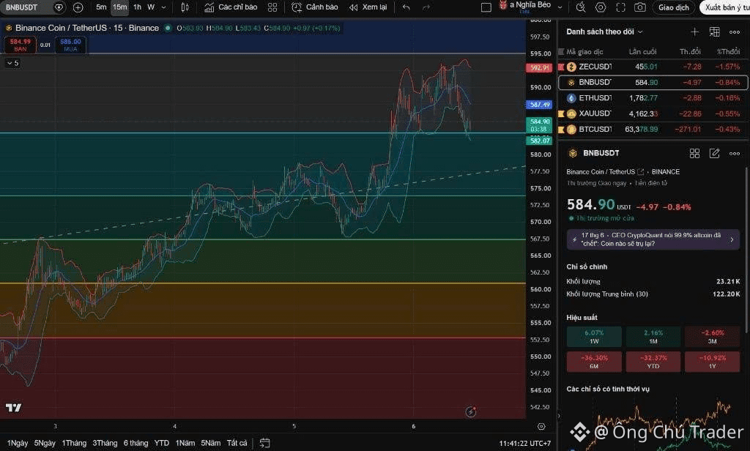The image size is (750, 451).
Task: Select the 5m timeframe
Action: [x=101, y=7]
